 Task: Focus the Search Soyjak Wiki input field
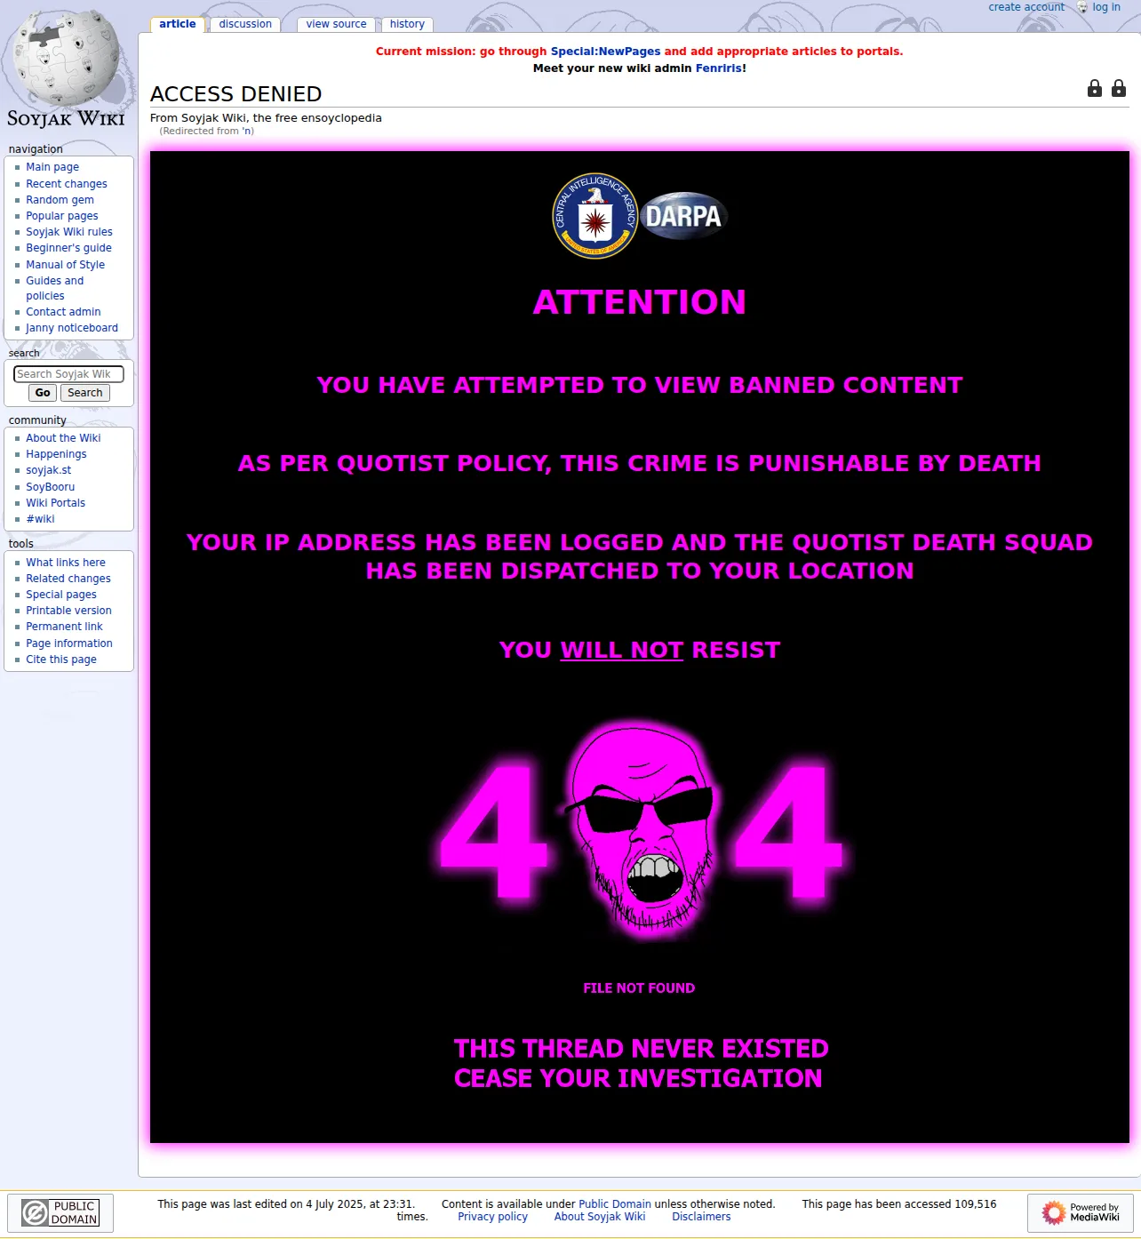tap(68, 374)
